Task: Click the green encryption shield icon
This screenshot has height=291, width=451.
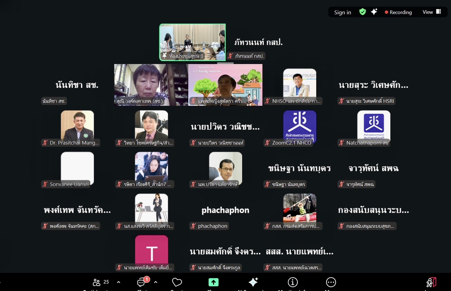Action: pos(362,12)
